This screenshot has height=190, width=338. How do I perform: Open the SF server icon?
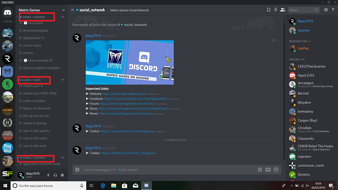tap(8, 174)
